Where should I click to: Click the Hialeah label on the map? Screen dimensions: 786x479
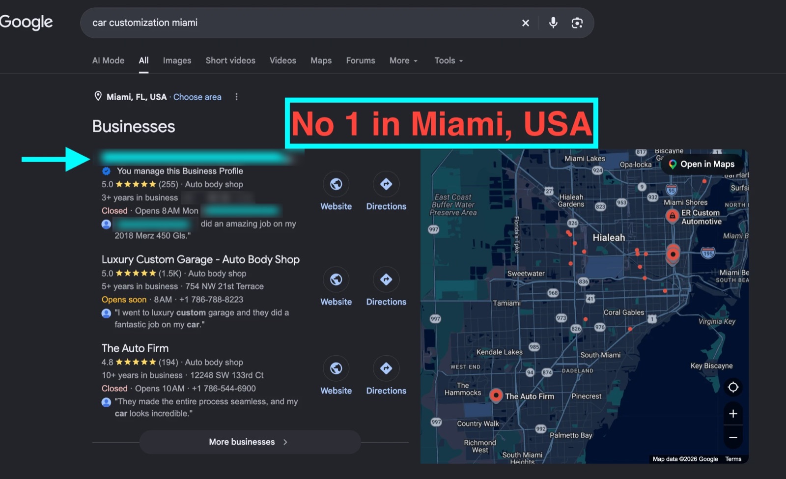[x=609, y=237]
